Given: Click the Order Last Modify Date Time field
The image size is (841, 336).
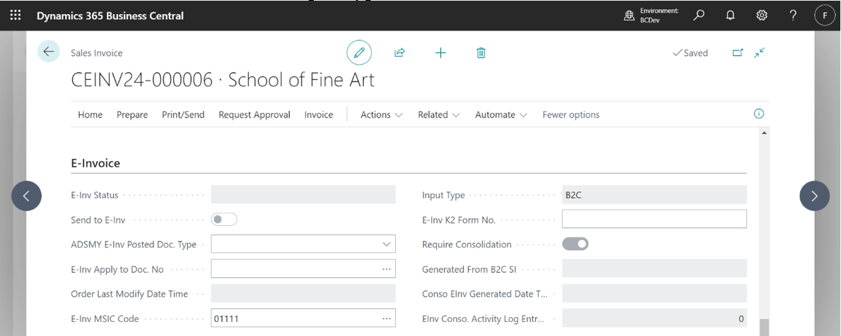Looking at the screenshot, I should (303, 294).
